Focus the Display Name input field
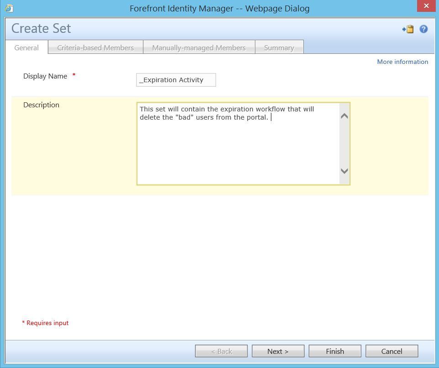Screen dimensions: 439x368 click(x=176, y=80)
